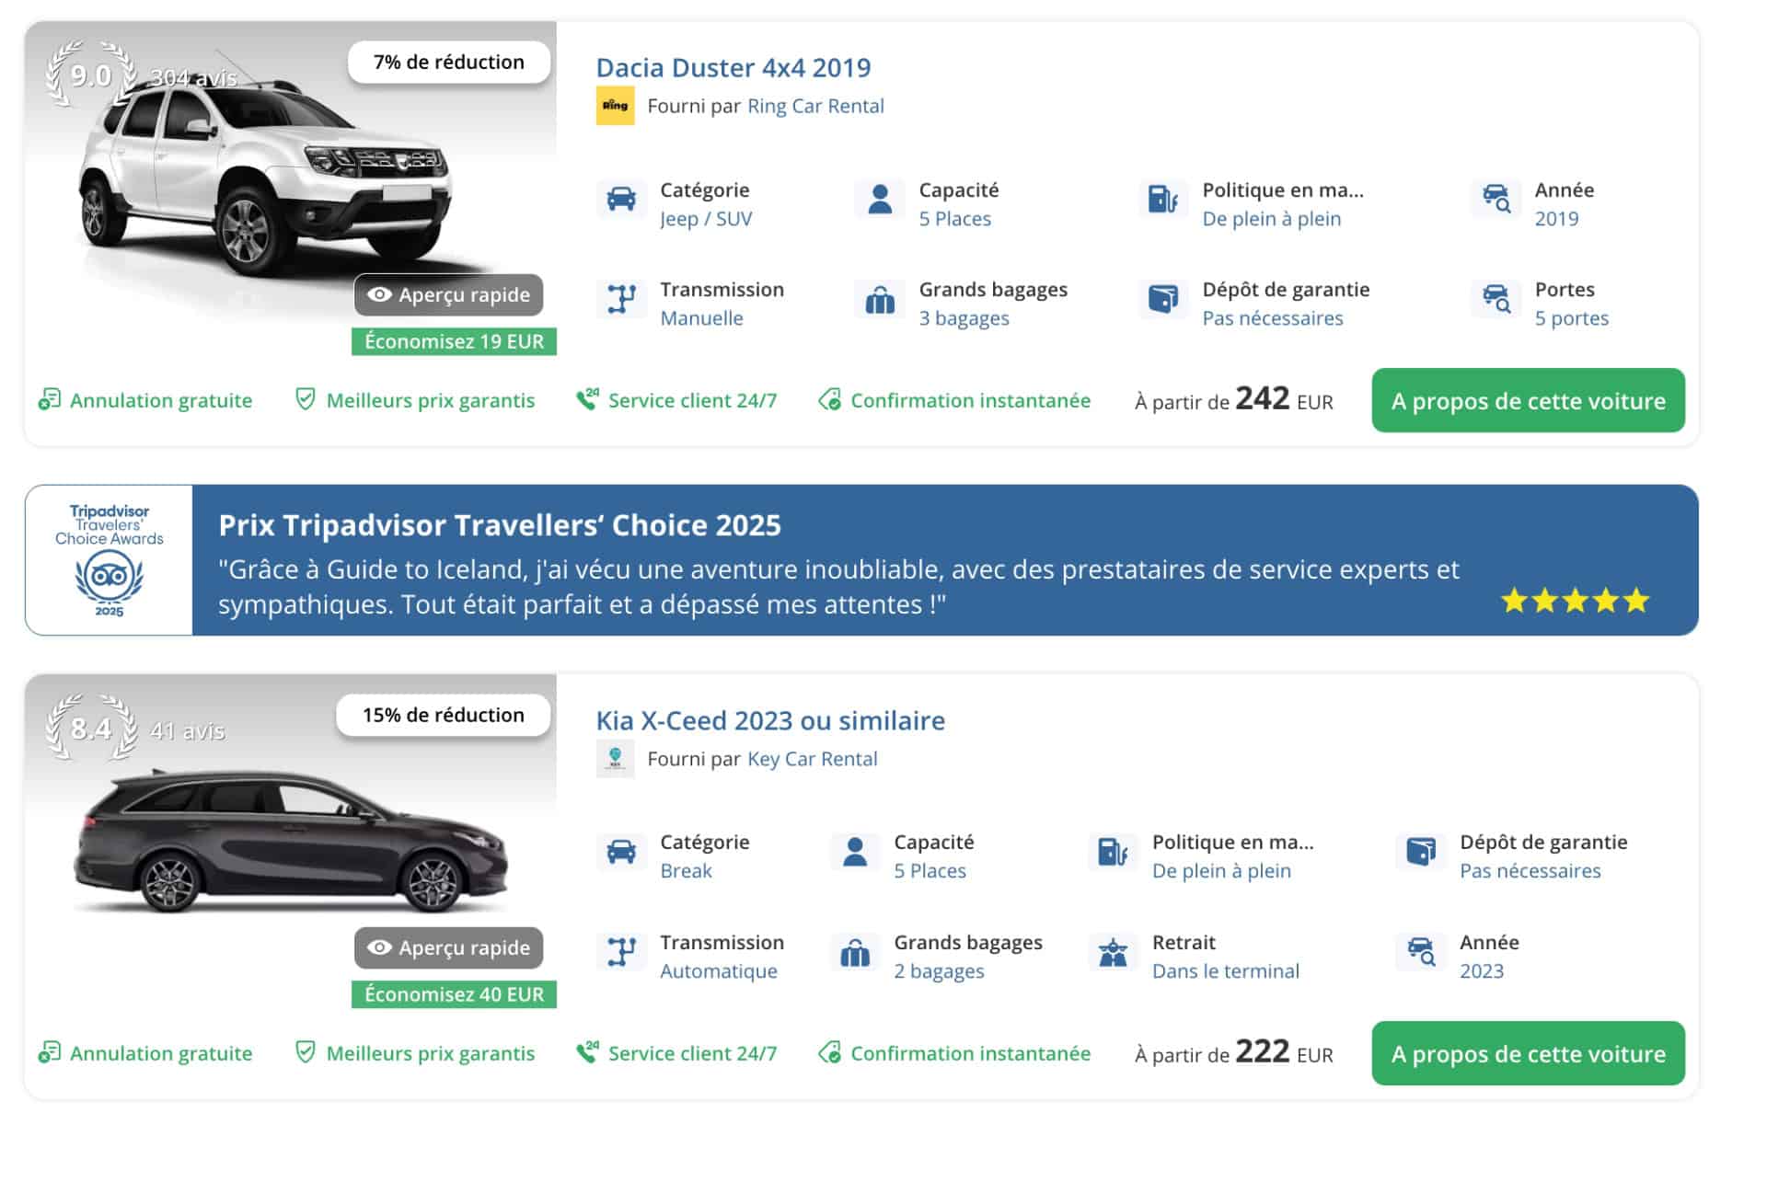1767x1182 pixels.
Task: Click the Ring Car Rental logo icon
Action: coord(615,106)
